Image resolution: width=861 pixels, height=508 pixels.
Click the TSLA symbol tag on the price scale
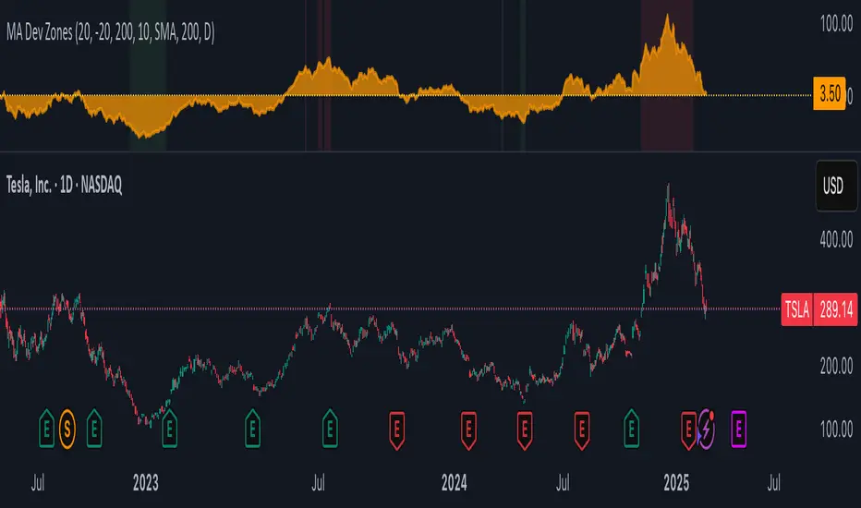(796, 309)
